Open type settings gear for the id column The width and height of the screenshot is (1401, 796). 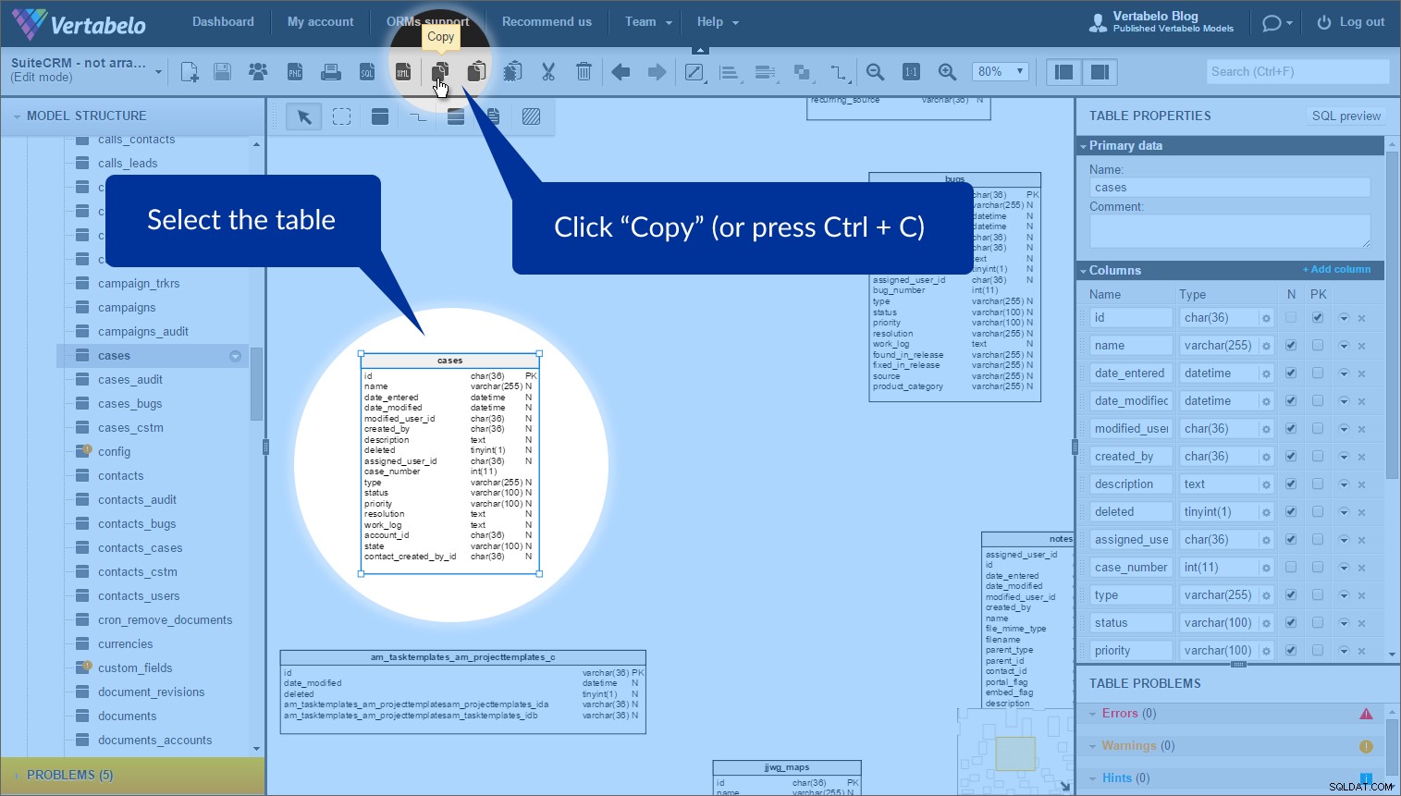pyautogui.click(x=1266, y=318)
